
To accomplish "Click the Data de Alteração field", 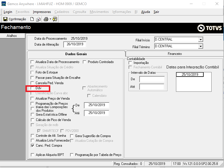I will click(75, 44).
